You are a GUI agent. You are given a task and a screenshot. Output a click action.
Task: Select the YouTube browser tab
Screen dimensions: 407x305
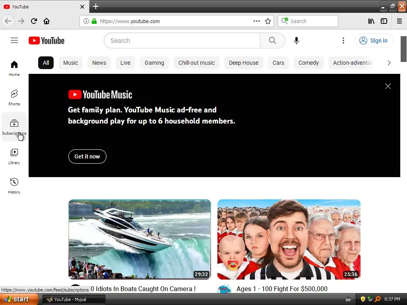tap(45, 6)
